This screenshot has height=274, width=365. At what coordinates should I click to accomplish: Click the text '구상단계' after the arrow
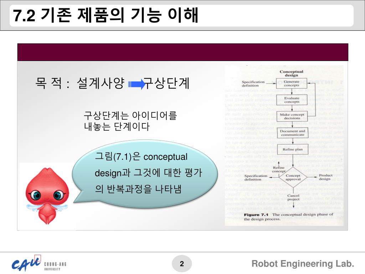pos(166,83)
